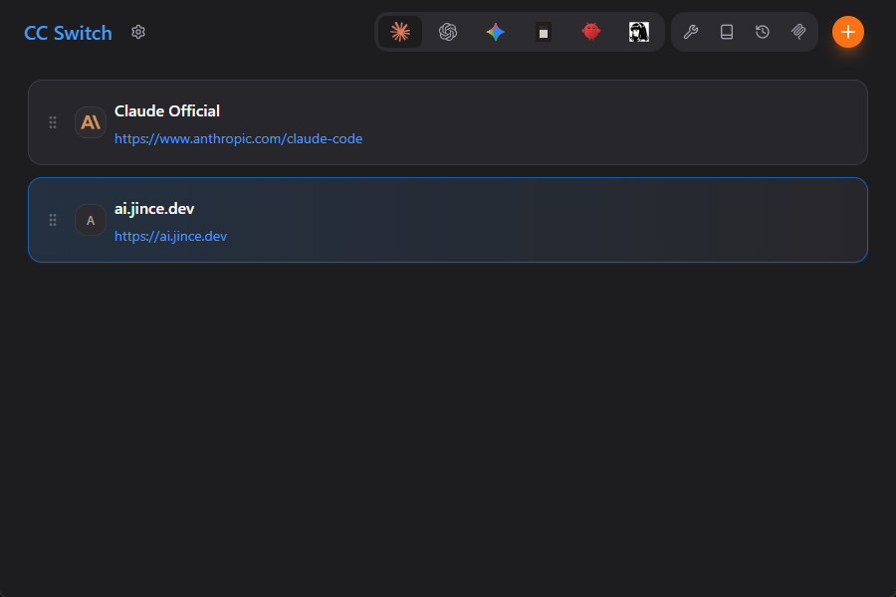Select the black-and-white portrait app icon
The width and height of the screenshot is (896, 597).
click(x=639, y=32)
